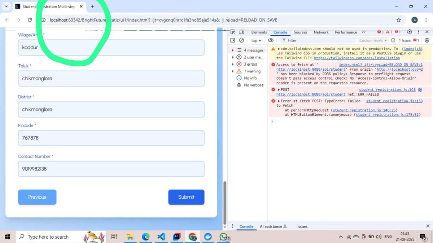Screen dimensions: 433x243
Task: Switch to the Performance tab
Action: tap(346, 32)
